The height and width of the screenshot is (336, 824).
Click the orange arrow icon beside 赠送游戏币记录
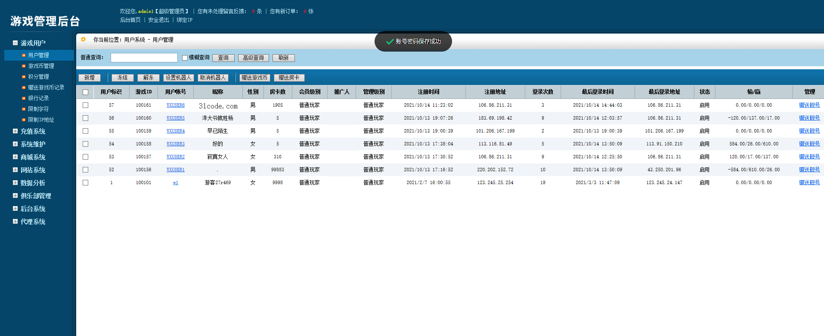point(24,87)
